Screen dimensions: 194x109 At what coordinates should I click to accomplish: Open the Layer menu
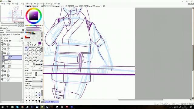tap(22, 4)
